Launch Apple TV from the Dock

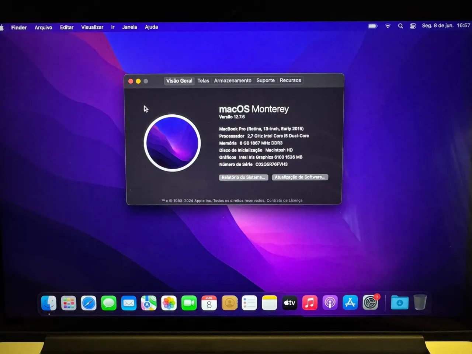tap(289, 303)
